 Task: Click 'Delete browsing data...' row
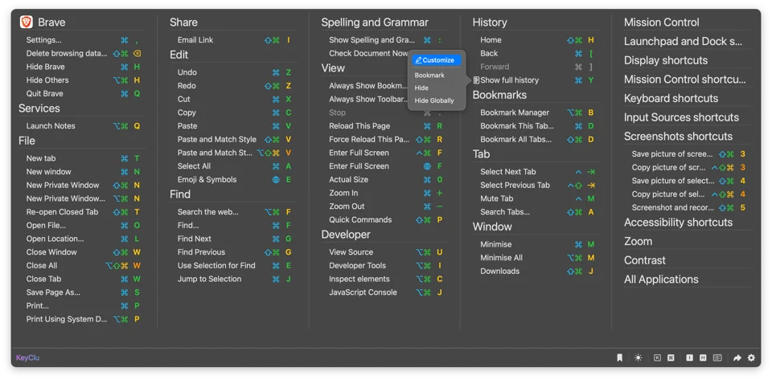83,54
